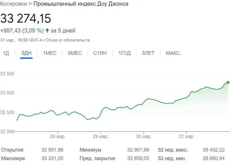Switch to the 1МЕС chart tab
Screen dimensions: 230x166
[49, 53]
